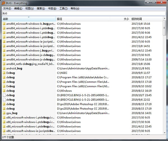Open the 工具(T) tools menu
This screenshot has height=141, width=168.
coord(64,8)
